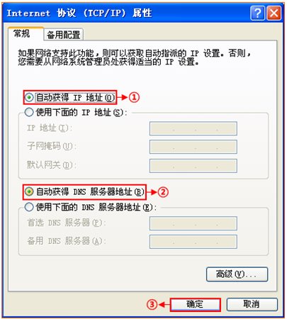Click the IP 地址 input field
This screenshot has width=287, height=319.
[193, 128]
